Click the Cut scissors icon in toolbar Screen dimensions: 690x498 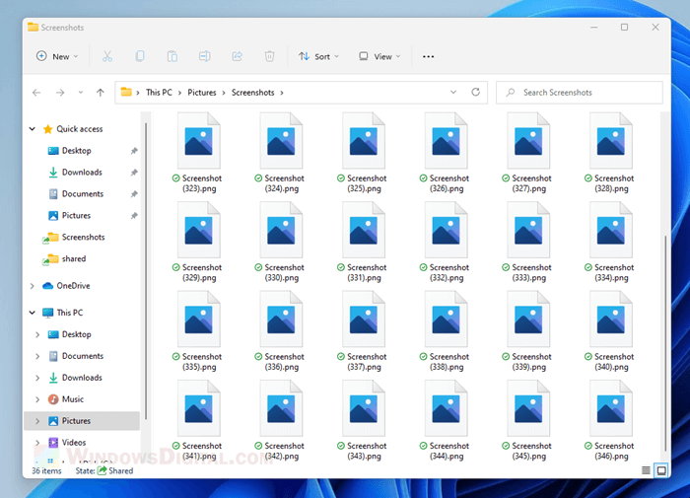click(x=107, y=56)
